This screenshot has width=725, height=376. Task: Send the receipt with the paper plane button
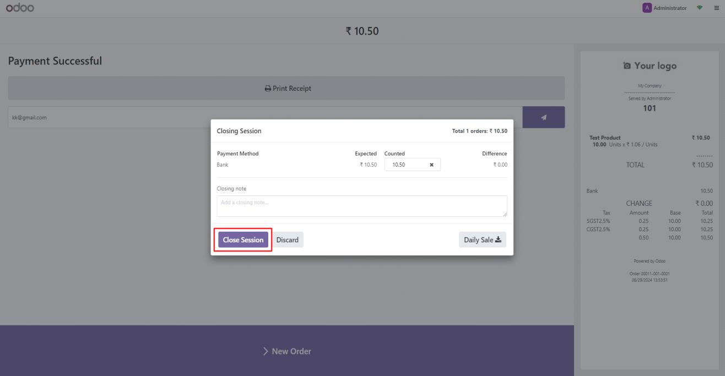point(543,117)
